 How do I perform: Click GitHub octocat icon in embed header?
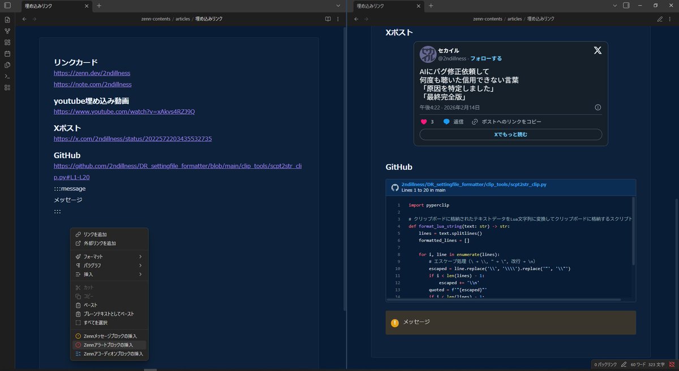pyautogui.click(x=395, y=187)
